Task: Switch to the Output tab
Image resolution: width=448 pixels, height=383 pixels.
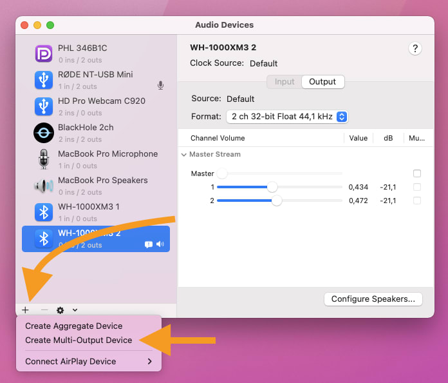Action: 322,82
